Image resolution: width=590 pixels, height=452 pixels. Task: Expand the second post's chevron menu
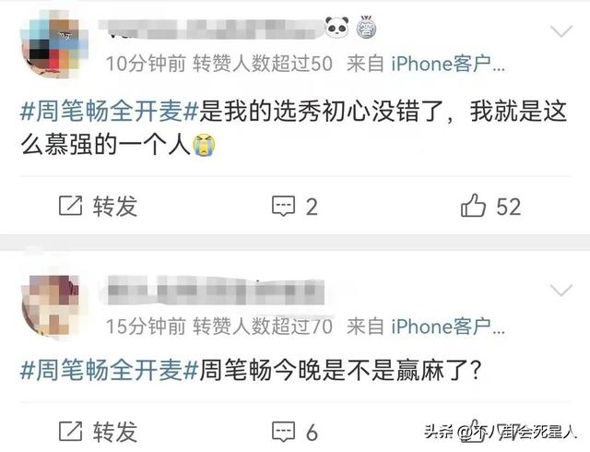click(x=561, y=290)
